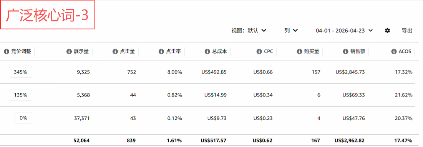Select ACOS value 17.32%
423x147 pixels.
coord(403,72)
